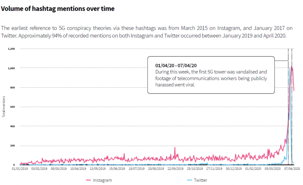Toggle the Instagram series in legend

tap(102, 179)
